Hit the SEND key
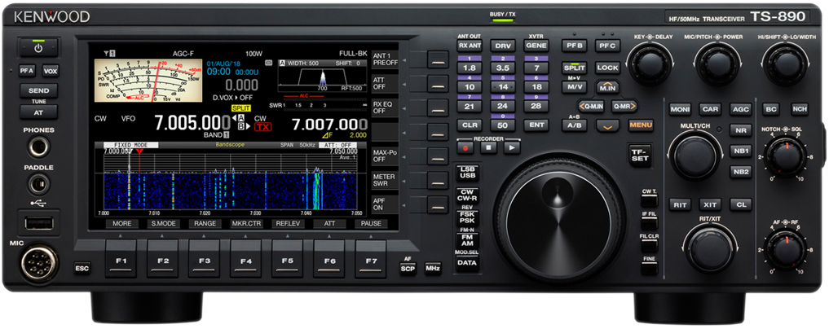The height and width of the screenshot is (329, 829). point(39,91)
